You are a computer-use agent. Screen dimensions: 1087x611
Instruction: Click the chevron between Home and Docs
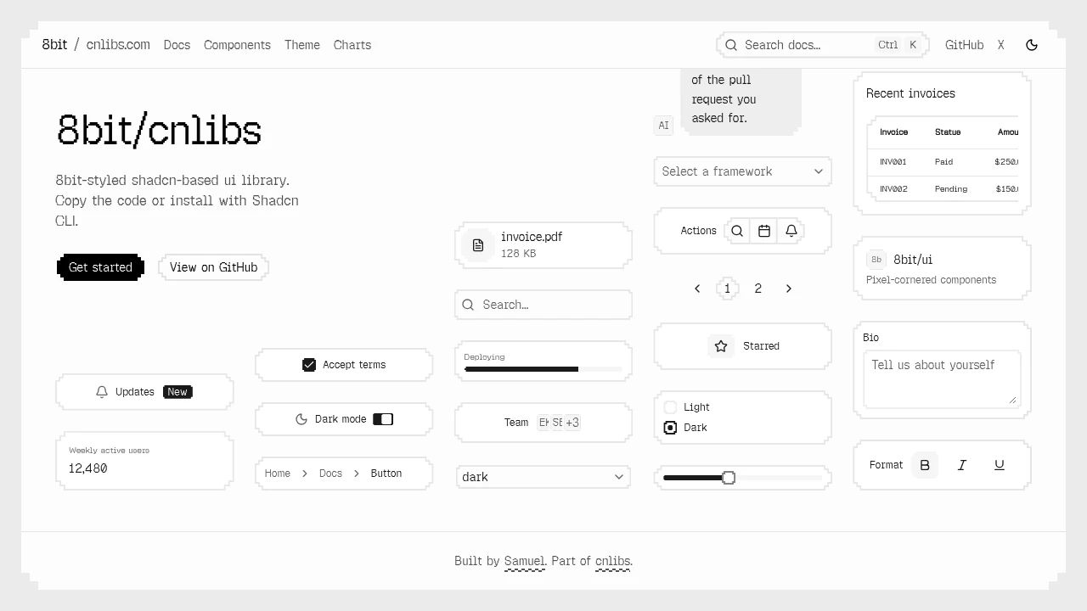coord(305,474)
